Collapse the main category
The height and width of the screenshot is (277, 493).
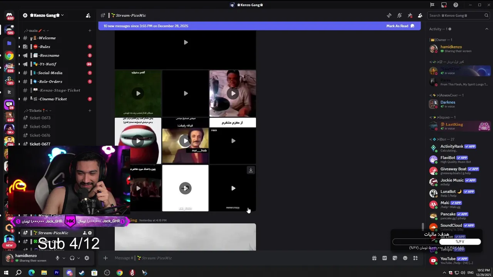36,30
